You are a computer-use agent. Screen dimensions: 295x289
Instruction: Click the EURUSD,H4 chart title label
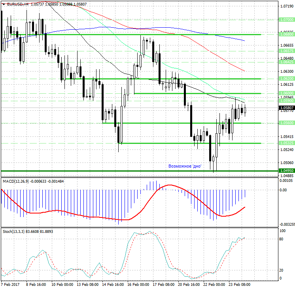pos(16,4)
